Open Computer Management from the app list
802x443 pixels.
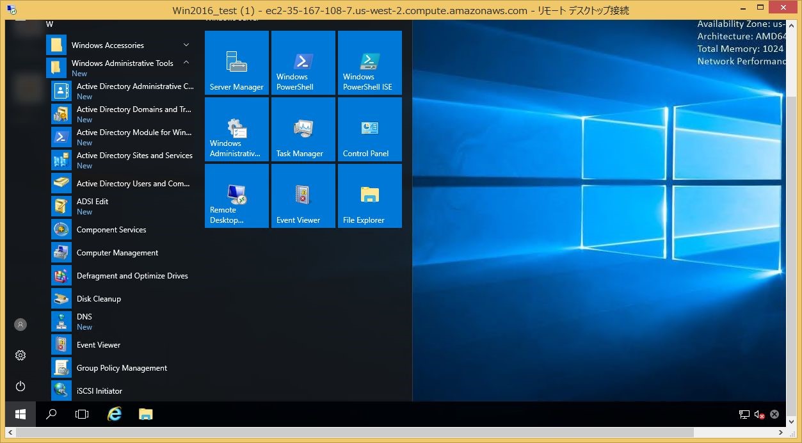pos(123,252)
